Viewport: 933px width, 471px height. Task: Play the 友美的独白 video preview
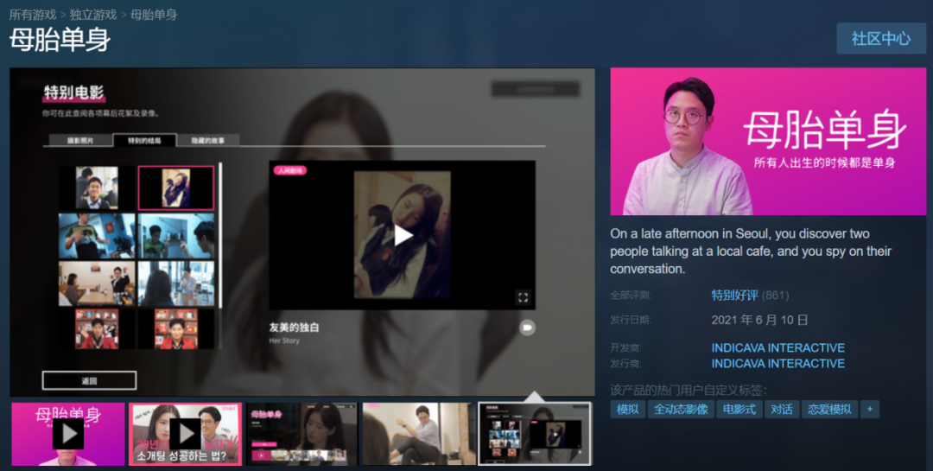[403, 235]
